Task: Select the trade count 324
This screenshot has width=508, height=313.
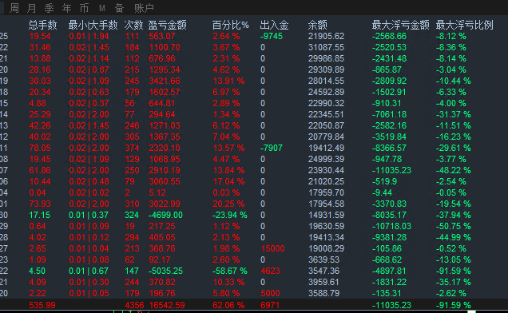Action: click(x=132, y=215)
